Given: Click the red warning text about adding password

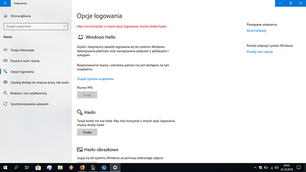Looking at the screenshot, I should (x=122, y=26).
